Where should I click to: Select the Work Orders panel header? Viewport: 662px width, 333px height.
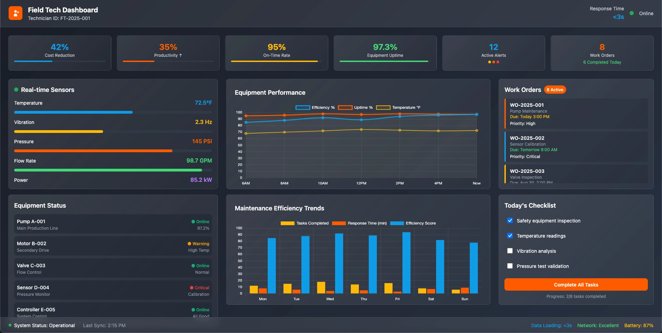pyautogui.click(x=523, y=90)
